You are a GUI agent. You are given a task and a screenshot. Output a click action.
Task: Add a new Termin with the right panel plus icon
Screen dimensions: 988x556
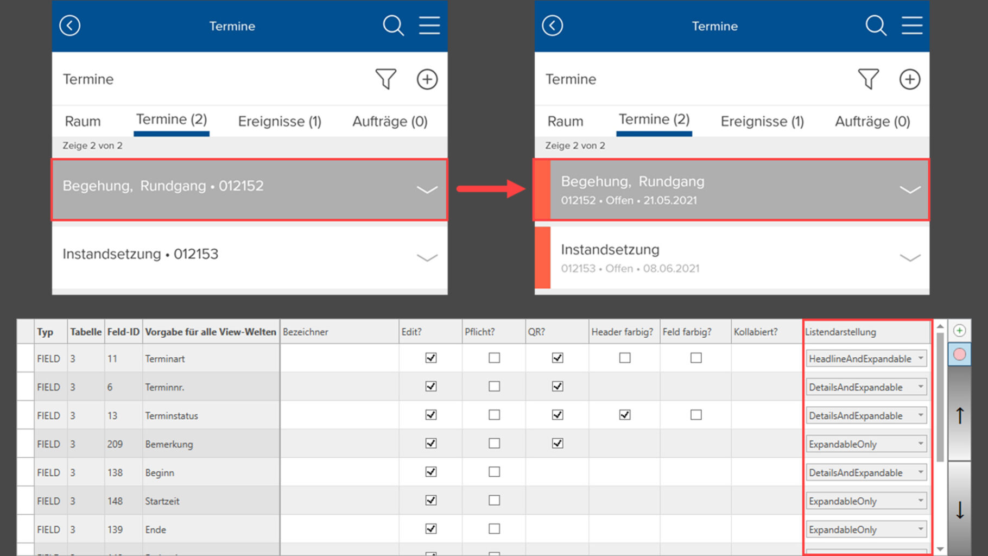[x=909, y=79]
